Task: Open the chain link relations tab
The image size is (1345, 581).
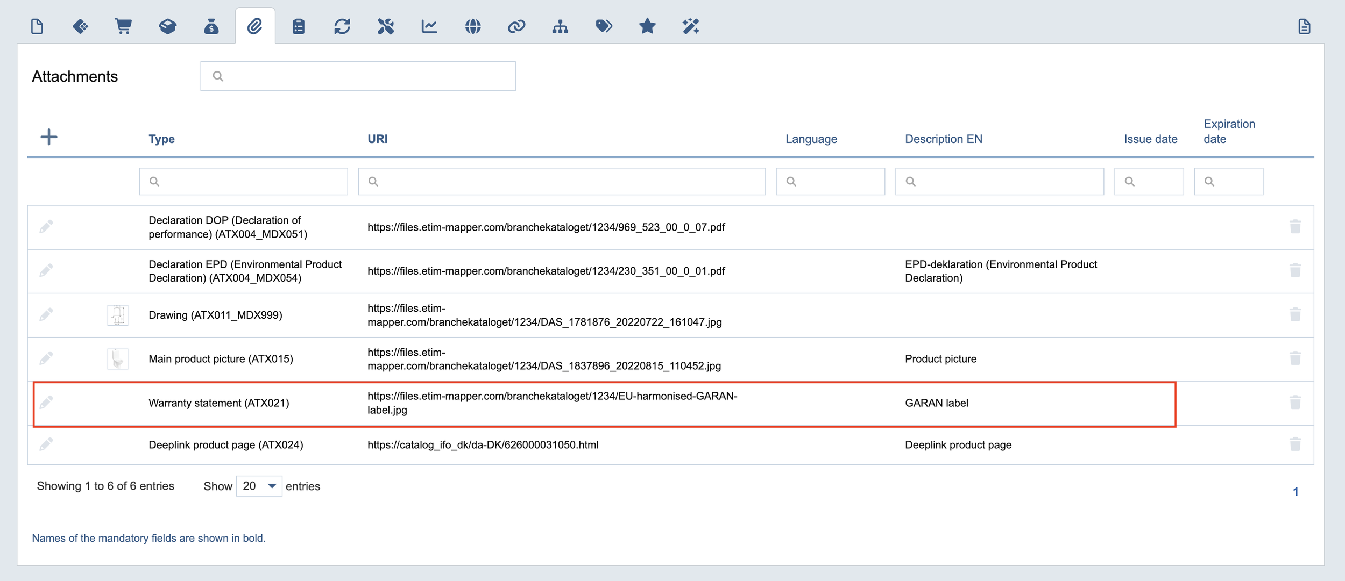Action: (516, 26)
